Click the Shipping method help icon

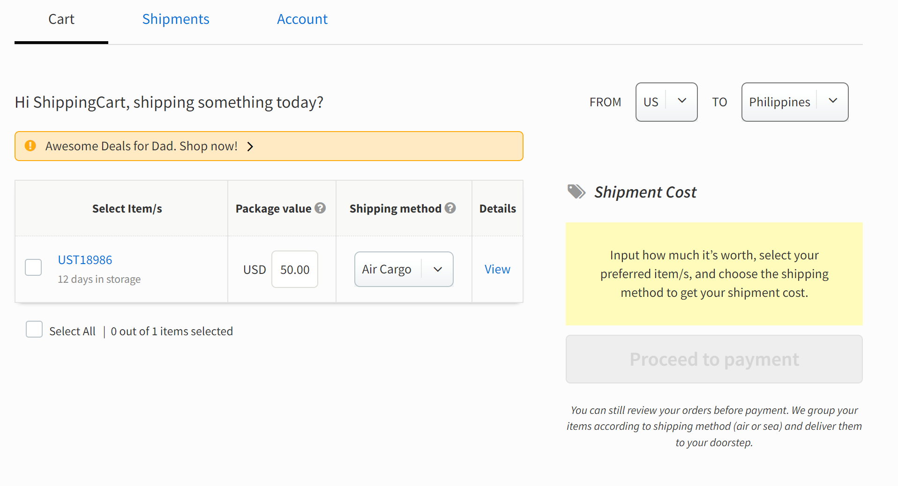coord(450,208)
